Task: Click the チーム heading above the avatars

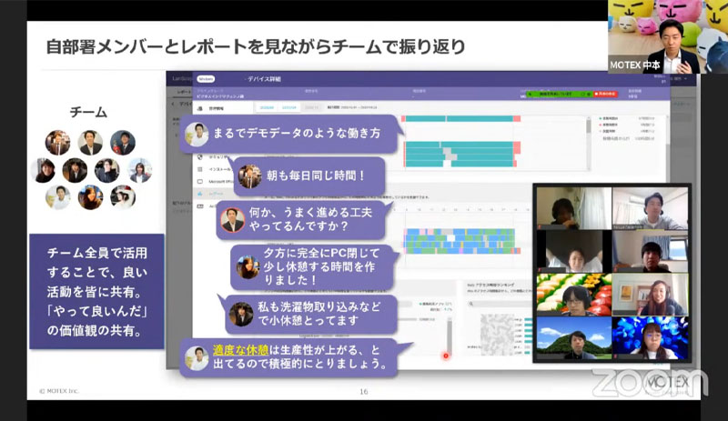Action: pos(88,112)
